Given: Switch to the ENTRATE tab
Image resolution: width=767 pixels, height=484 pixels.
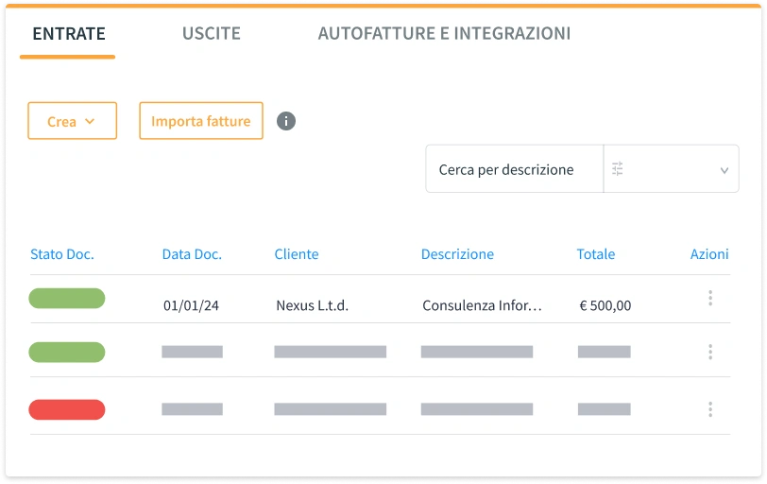Looking at the screenshot, I should coord(68,34).
